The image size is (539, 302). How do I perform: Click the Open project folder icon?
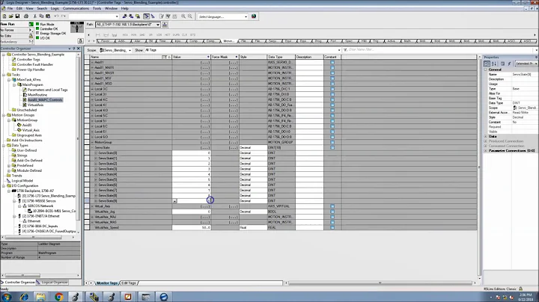click(x=10, y=16)
